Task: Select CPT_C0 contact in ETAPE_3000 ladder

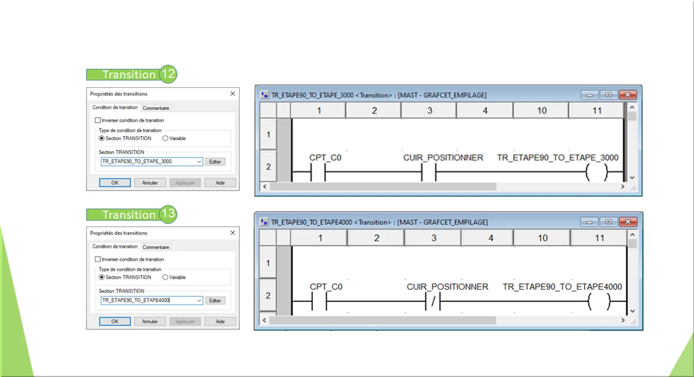Action: click(318, 172)
